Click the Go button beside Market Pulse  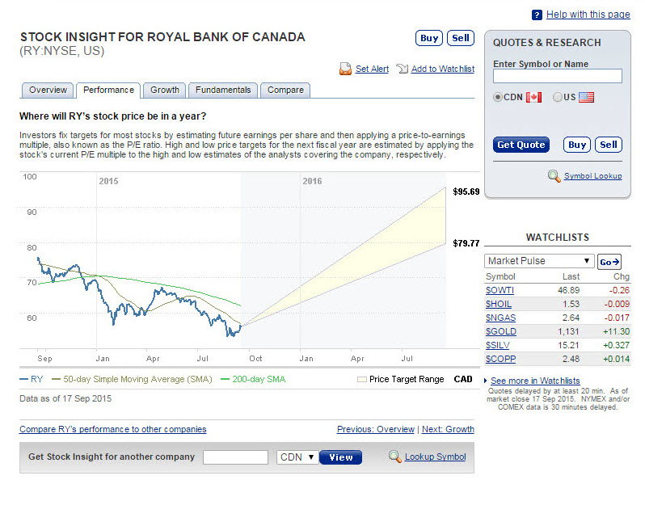point(609,262)
